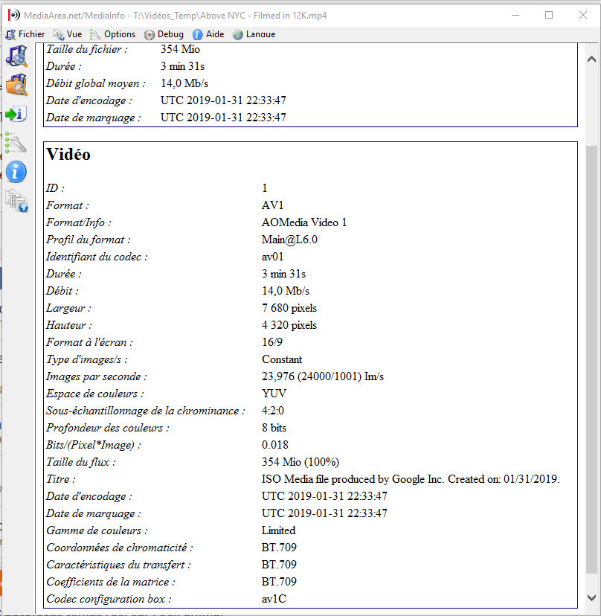
Task: Click the export icon with green arrow
Action: pos(16,114)
